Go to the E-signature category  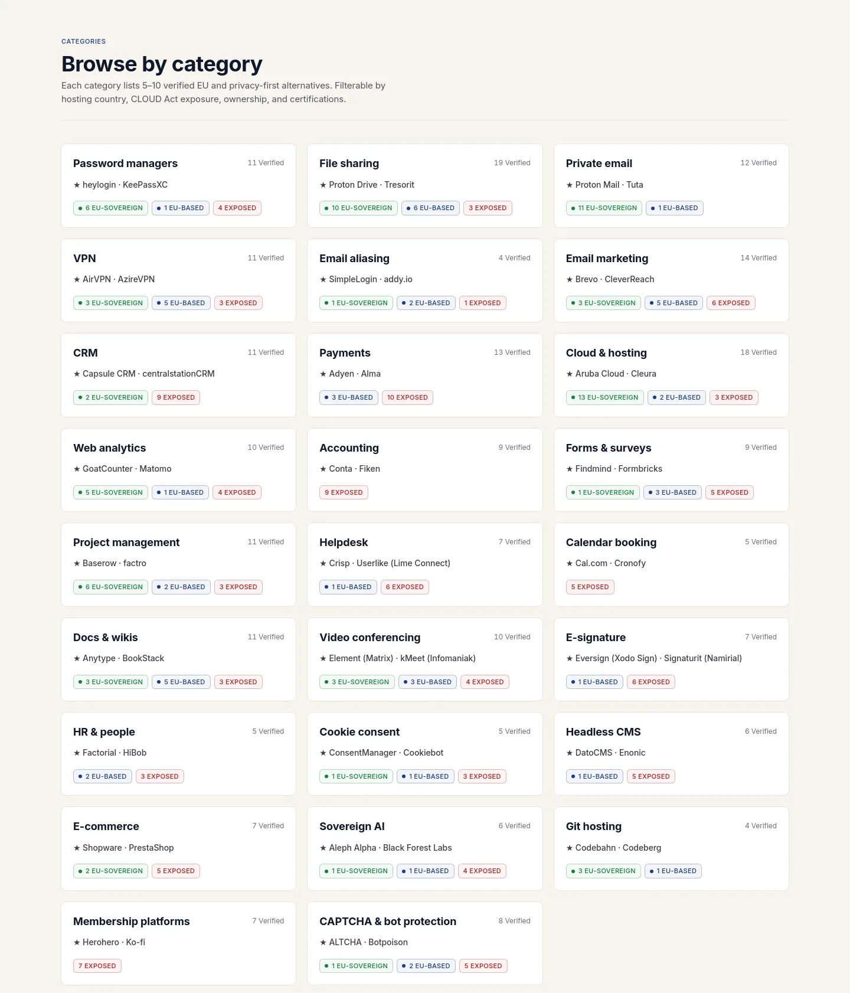pyautogui.click(x=671, y=659)
